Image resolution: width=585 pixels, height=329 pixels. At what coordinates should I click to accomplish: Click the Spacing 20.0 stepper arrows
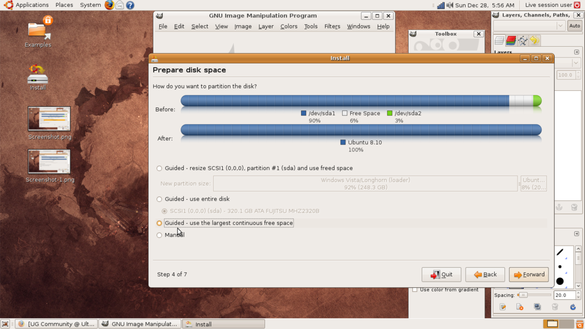pyautogui.click(x=578, y=295)
